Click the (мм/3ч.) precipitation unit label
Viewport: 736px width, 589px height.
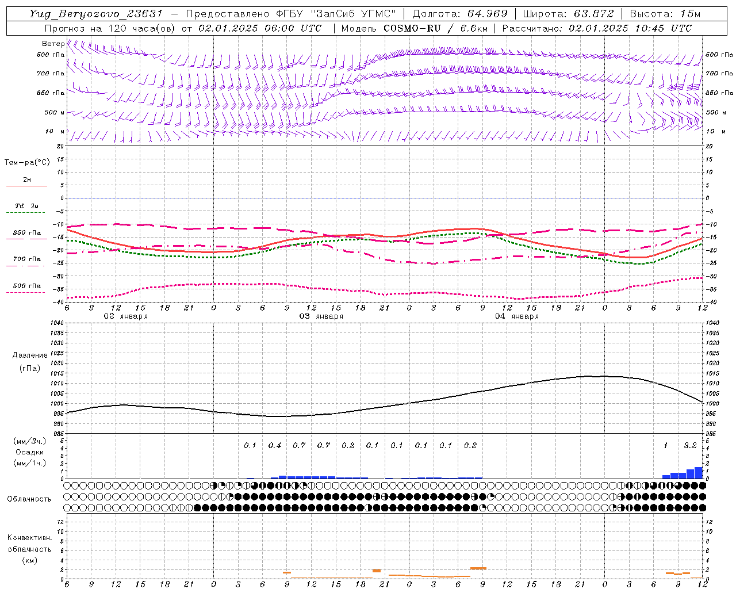coord(30,441)
